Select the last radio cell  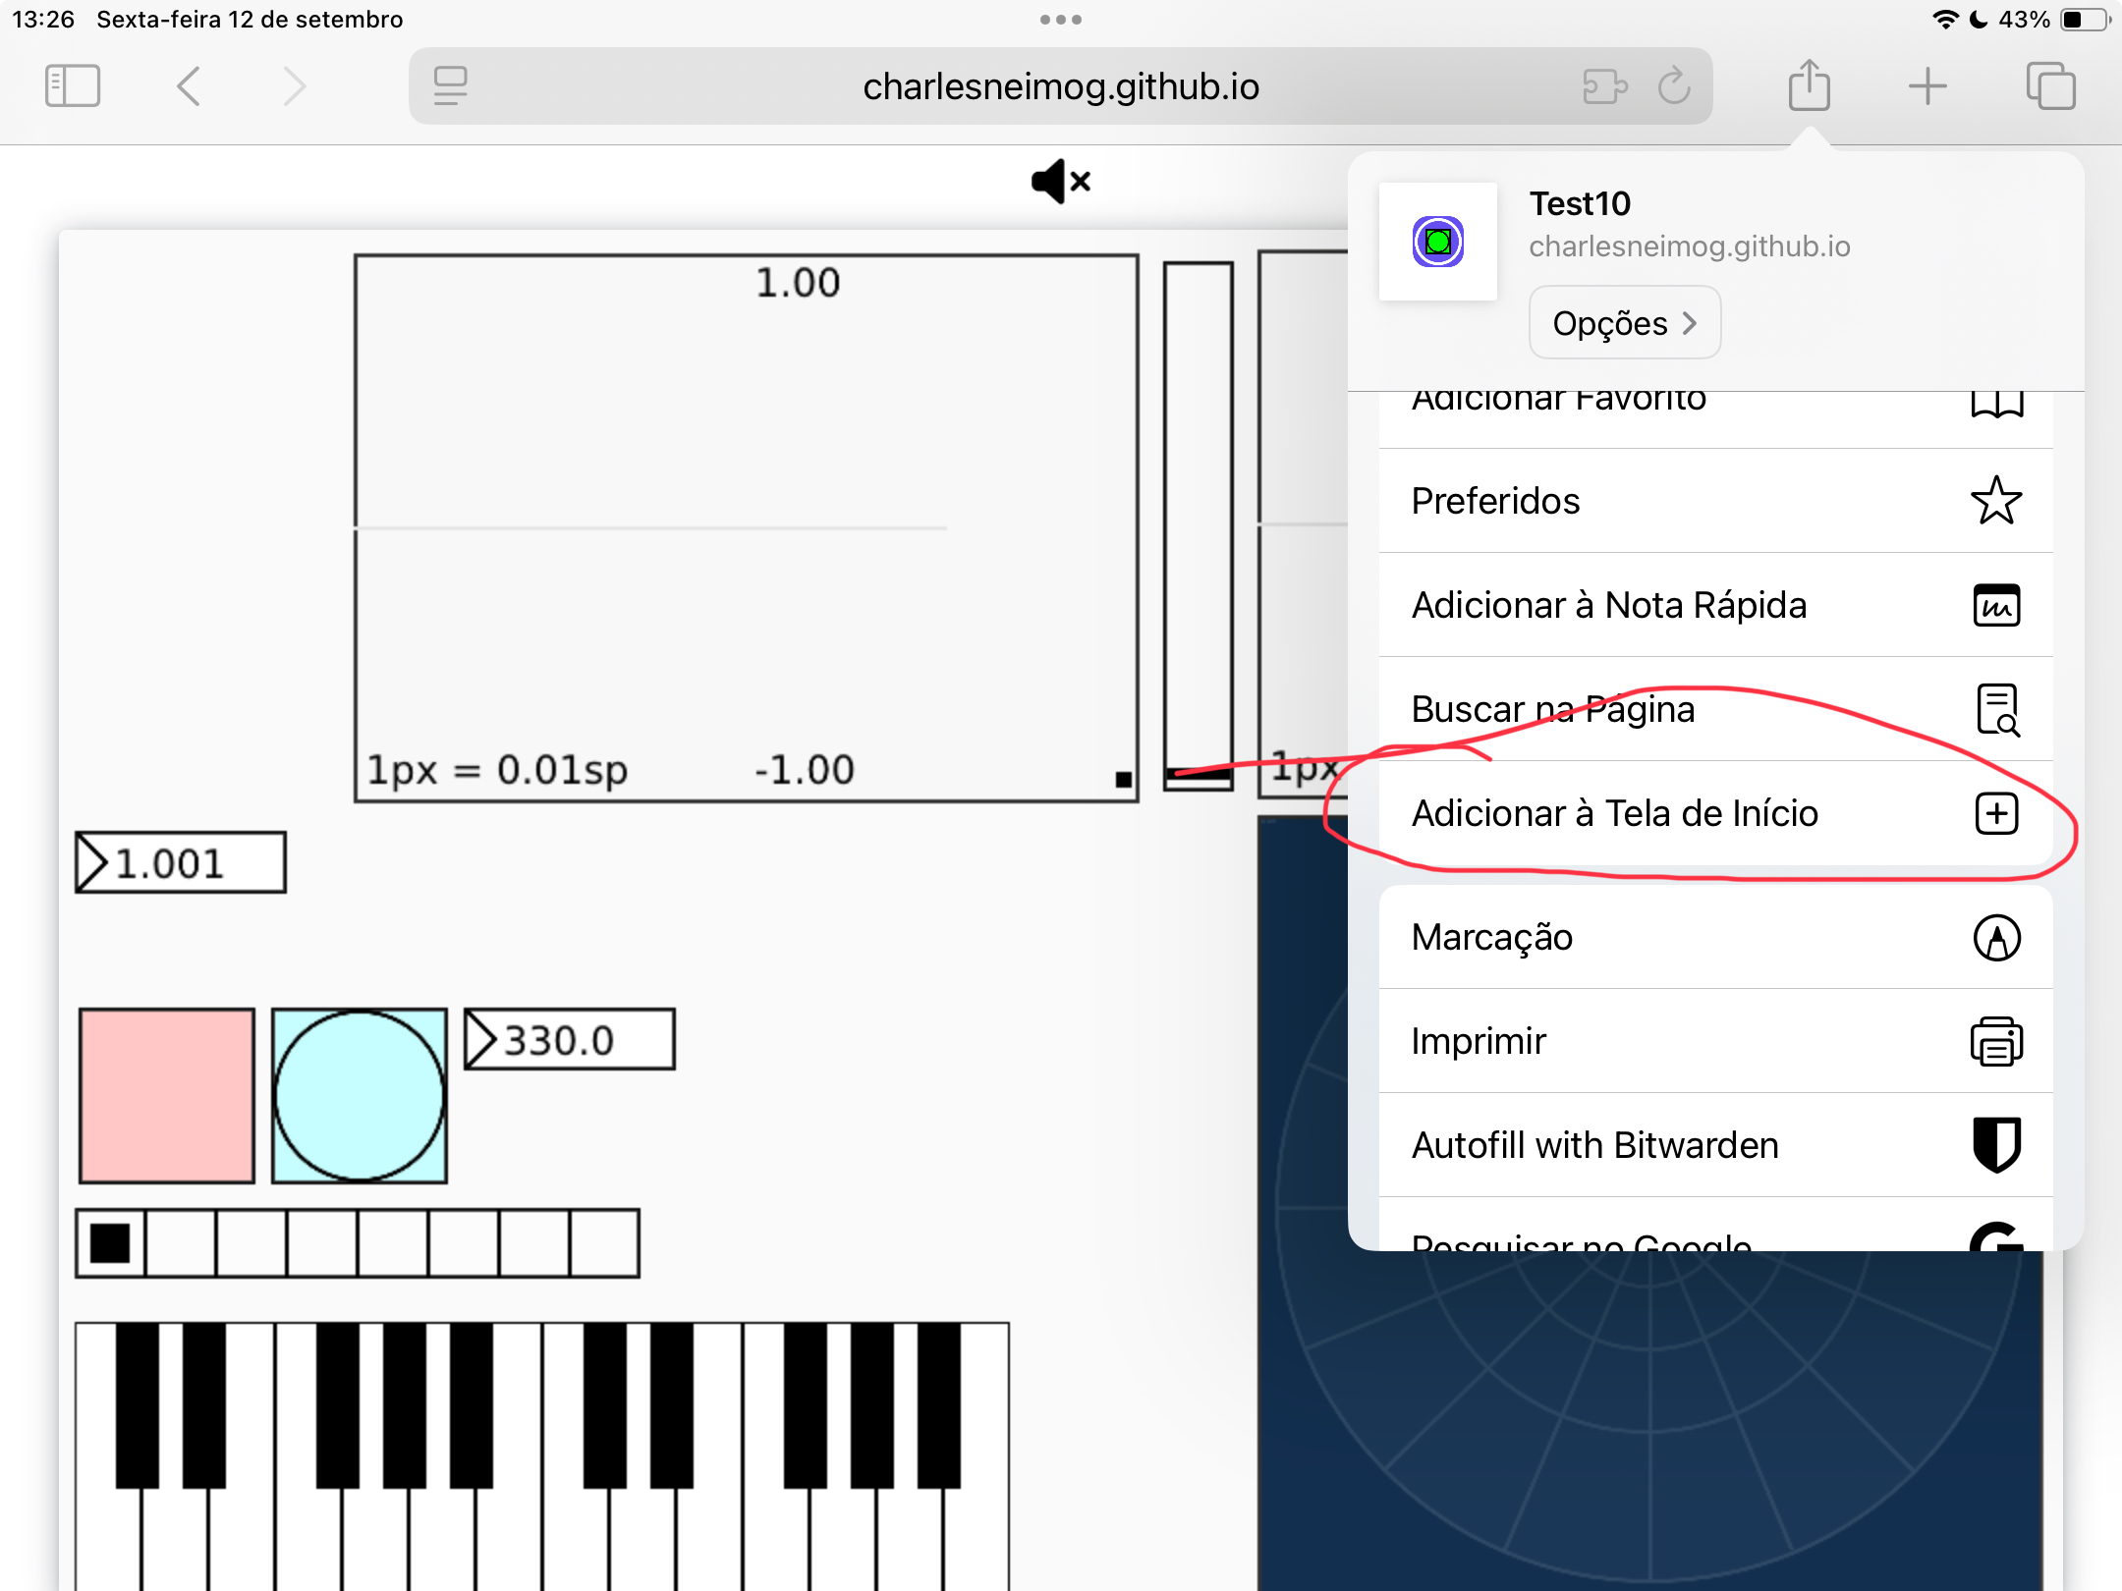(x=605, y=1243)
